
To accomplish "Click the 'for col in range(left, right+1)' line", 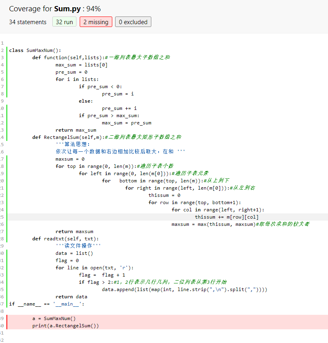I will [218, 210].
